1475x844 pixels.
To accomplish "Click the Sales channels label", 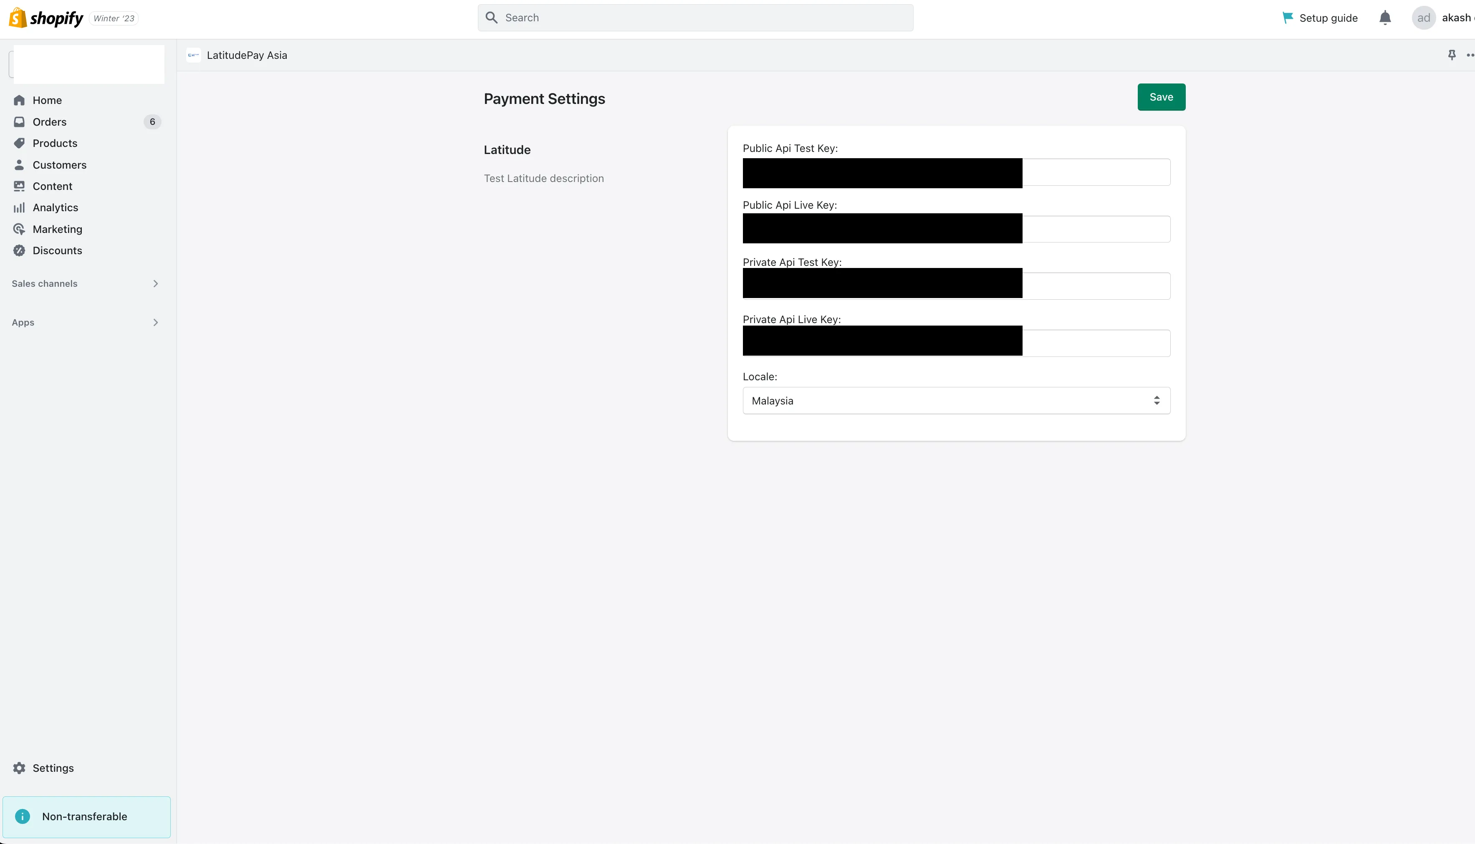I will pos(45,283).
